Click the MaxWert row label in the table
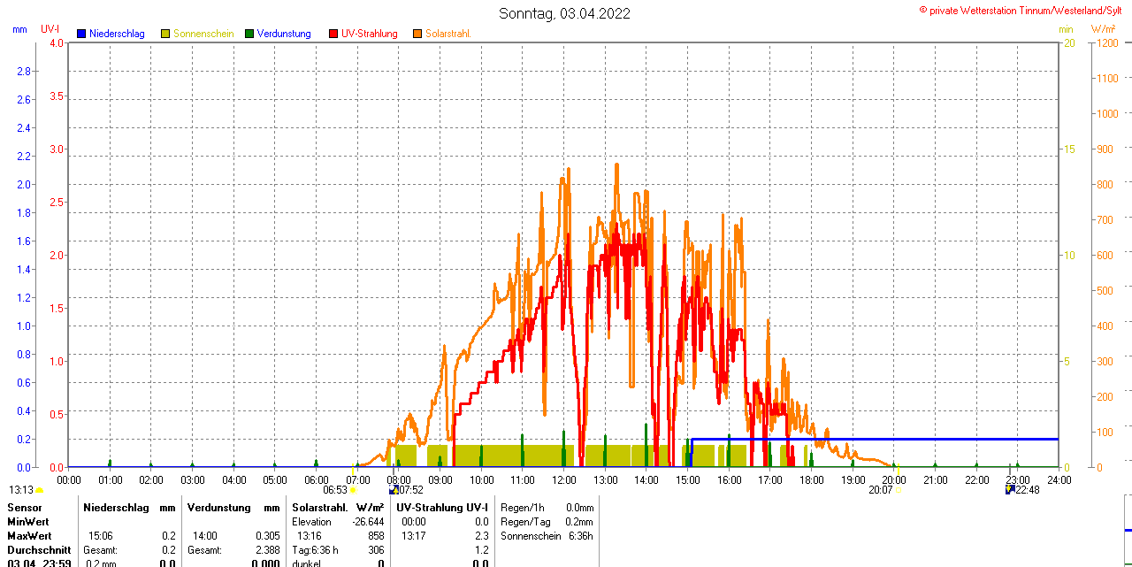1132x567 pixels. click(29, 536)
